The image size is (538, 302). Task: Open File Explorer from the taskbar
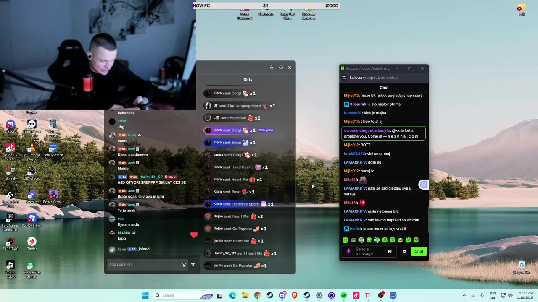click(x=245, y=295)
